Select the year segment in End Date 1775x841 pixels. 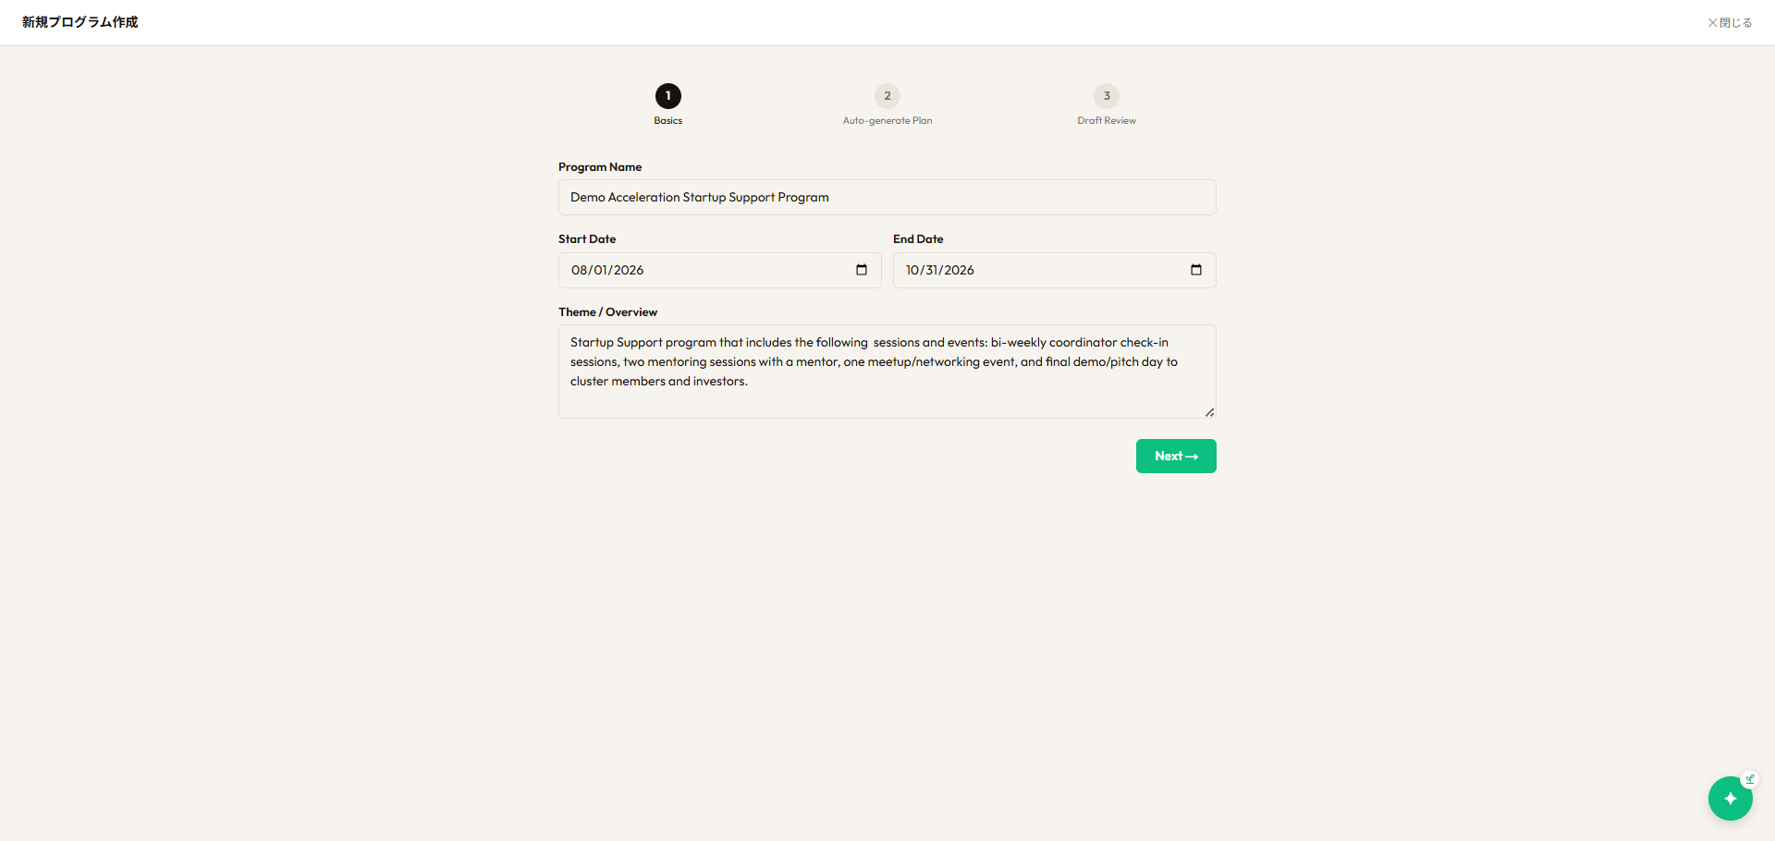click(959, 270)
